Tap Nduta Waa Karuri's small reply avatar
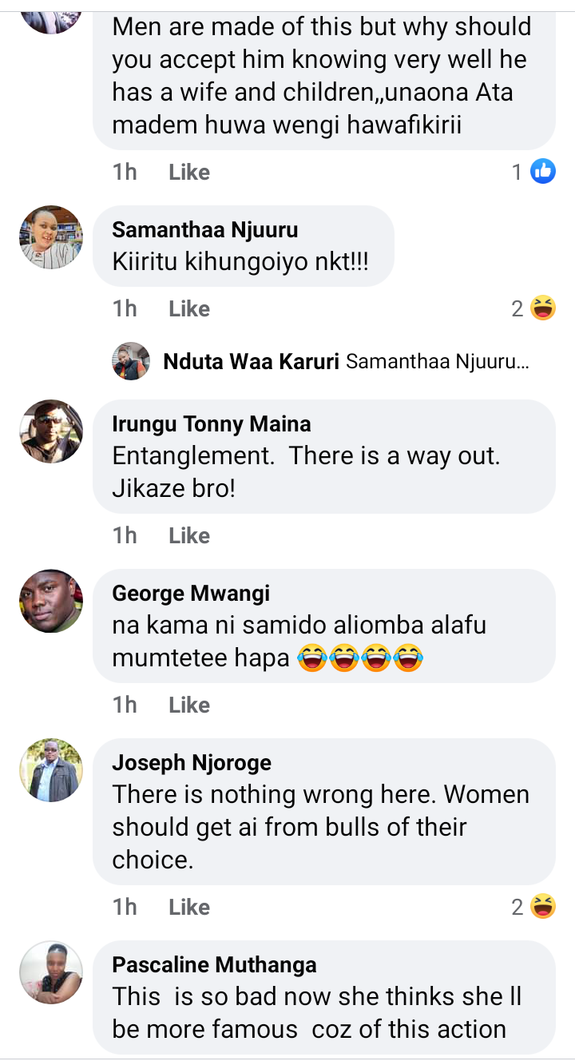Image resolution: width=575 pixels, height=1061 pixels. click(x=131, y=361)
